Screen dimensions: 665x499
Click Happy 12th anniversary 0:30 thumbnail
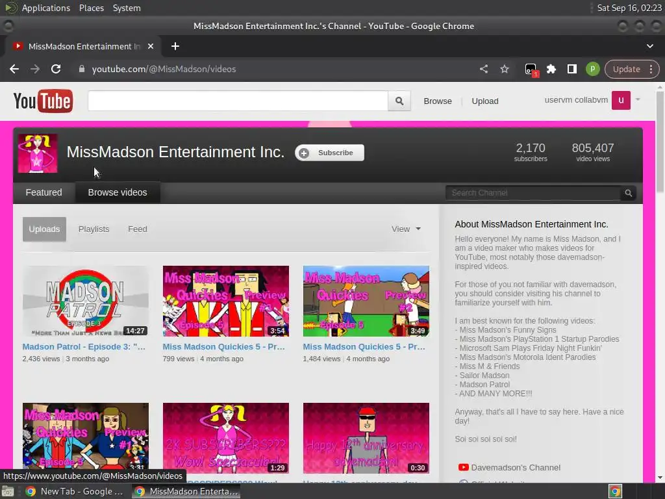[366, 438]
